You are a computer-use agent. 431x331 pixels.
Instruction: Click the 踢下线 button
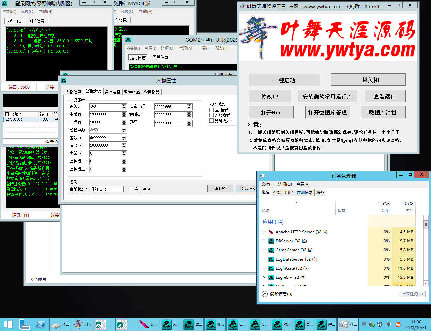[x=220, y=188]
